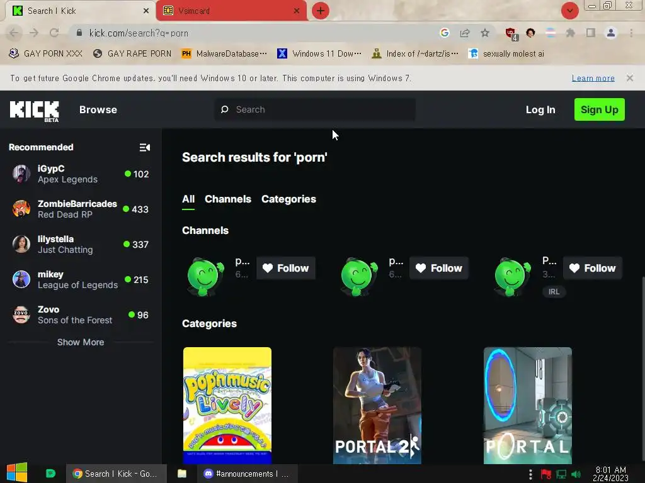645x483 pixels.
Task: Switch to the Channels results tab
Action: (228, 199)
